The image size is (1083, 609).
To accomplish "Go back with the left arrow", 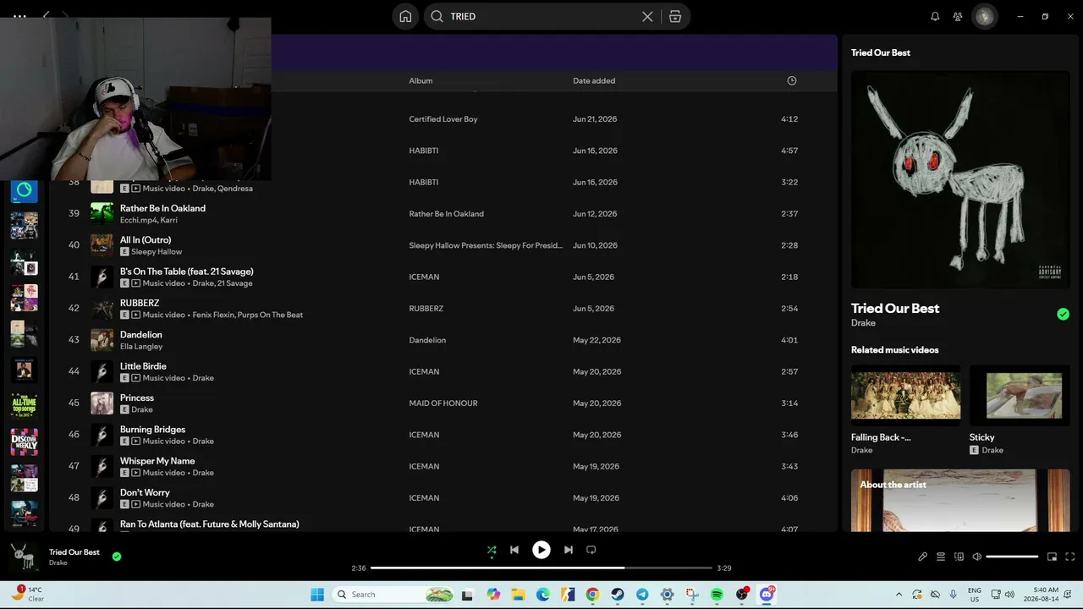I will coord(47,16).
